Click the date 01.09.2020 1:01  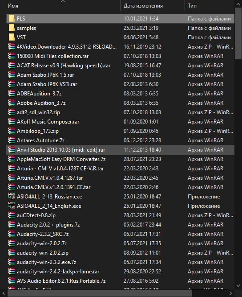[x=141, y=122]
